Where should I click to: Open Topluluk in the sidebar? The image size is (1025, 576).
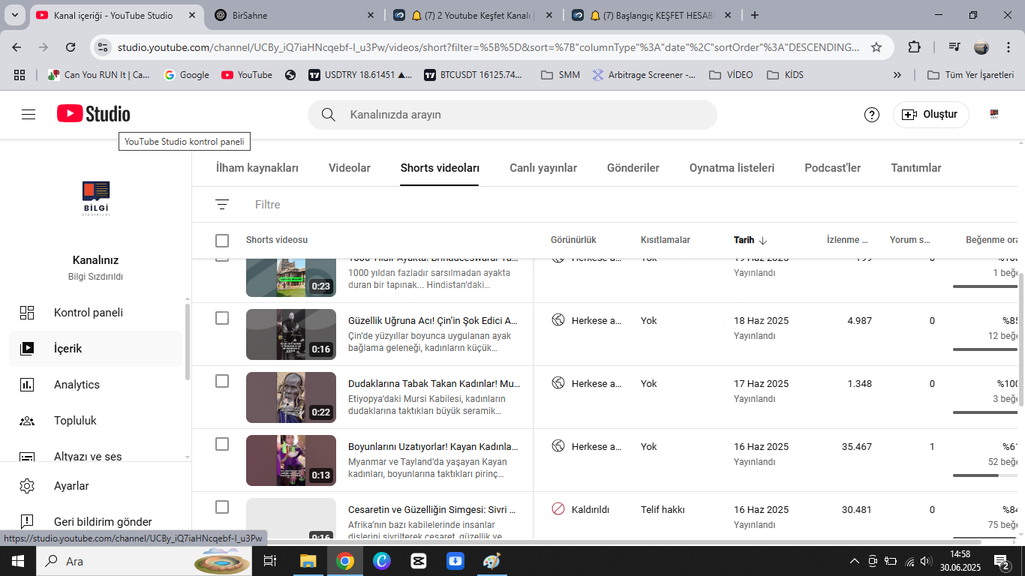[96, 421]
